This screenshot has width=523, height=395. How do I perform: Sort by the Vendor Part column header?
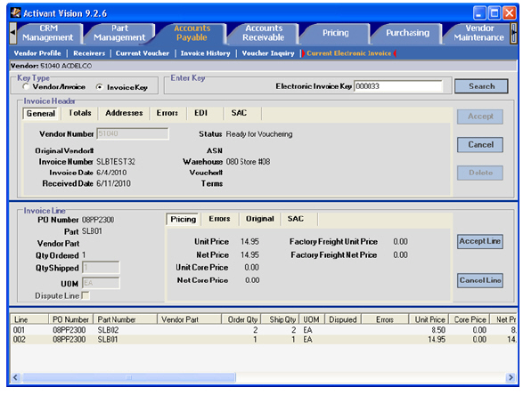pos(189,319)
